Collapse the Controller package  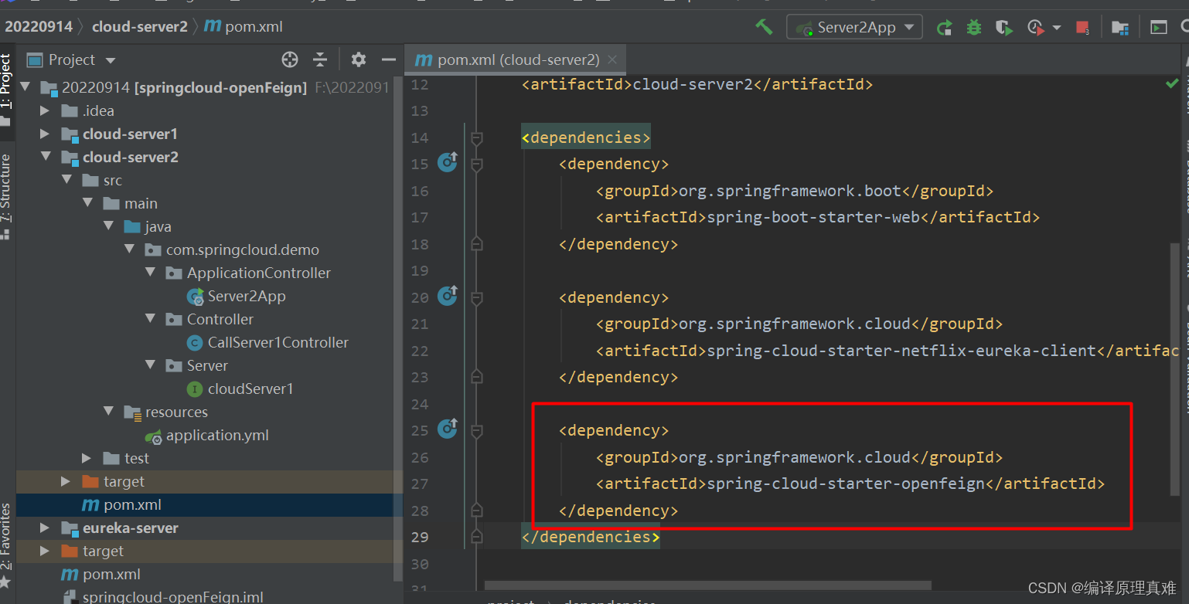(x=149, y=319)
